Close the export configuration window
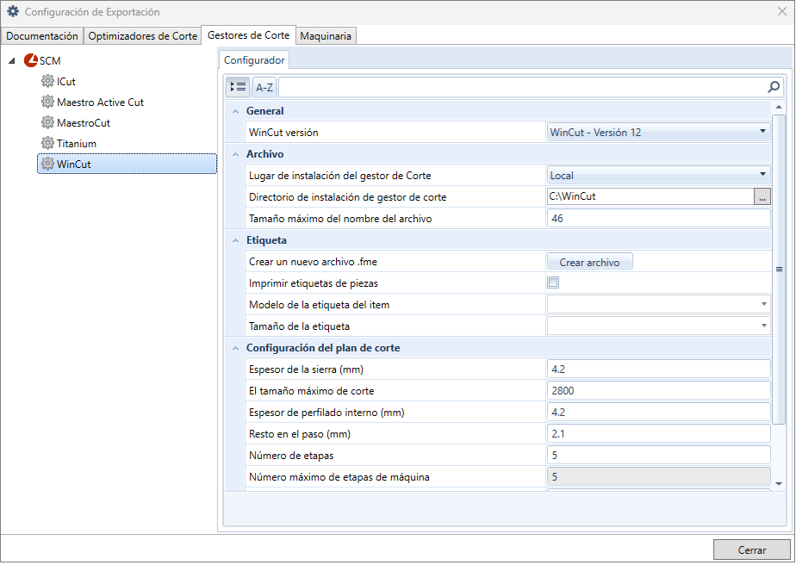802x565 pixels. click(x=782, y=11)
